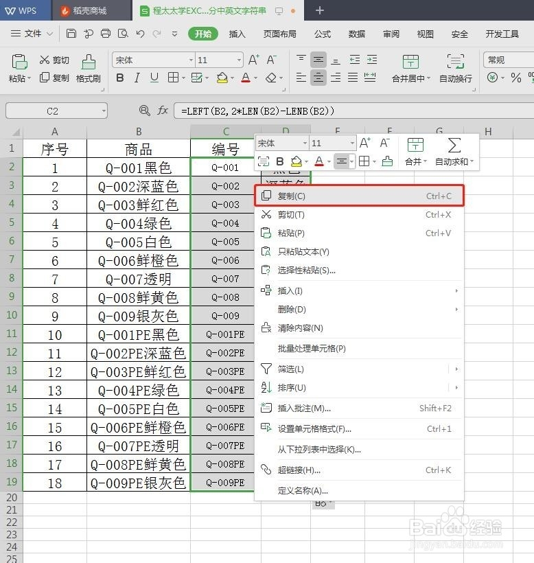Click mini toolbar fill color bucket
Viewport: 534px width, 563px height.
click(x=296, y=161)
